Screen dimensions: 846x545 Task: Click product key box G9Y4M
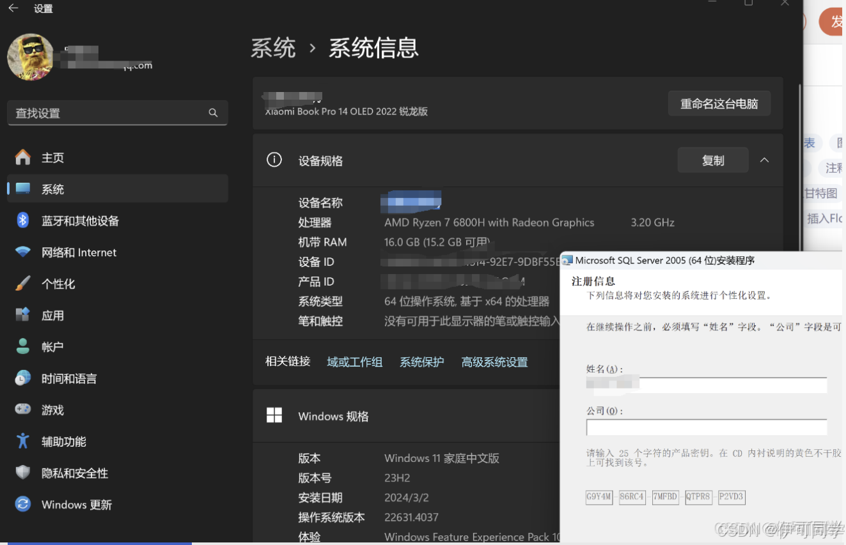pos(599,497)
